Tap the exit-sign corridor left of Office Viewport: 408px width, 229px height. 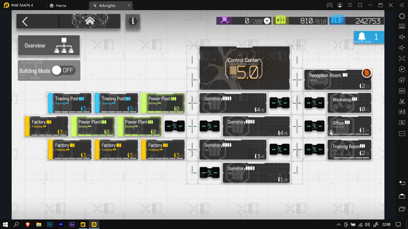(315, 126)
